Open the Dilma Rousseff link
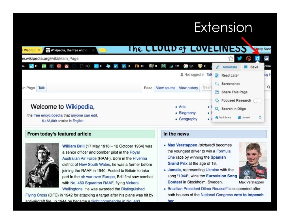This screenshot has height=224, width=290. [197, 189]
